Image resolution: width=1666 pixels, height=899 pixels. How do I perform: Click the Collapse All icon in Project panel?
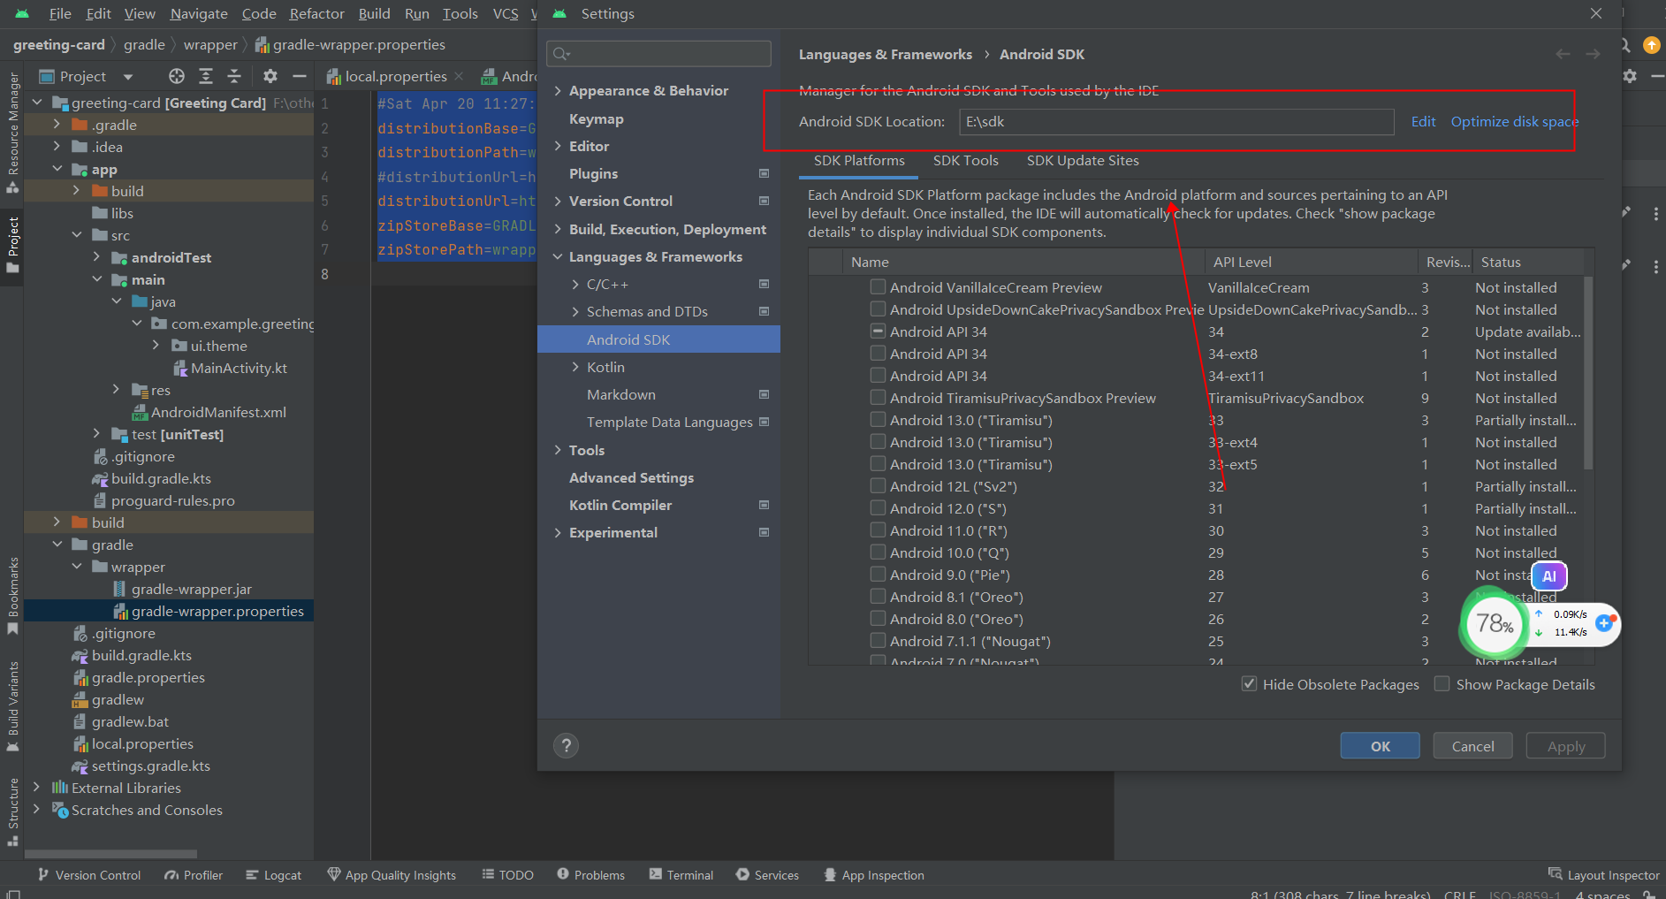(234, 76)
